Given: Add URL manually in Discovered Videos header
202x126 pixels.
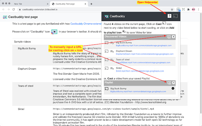Looking at the screenshot, I should pos(169,37).
